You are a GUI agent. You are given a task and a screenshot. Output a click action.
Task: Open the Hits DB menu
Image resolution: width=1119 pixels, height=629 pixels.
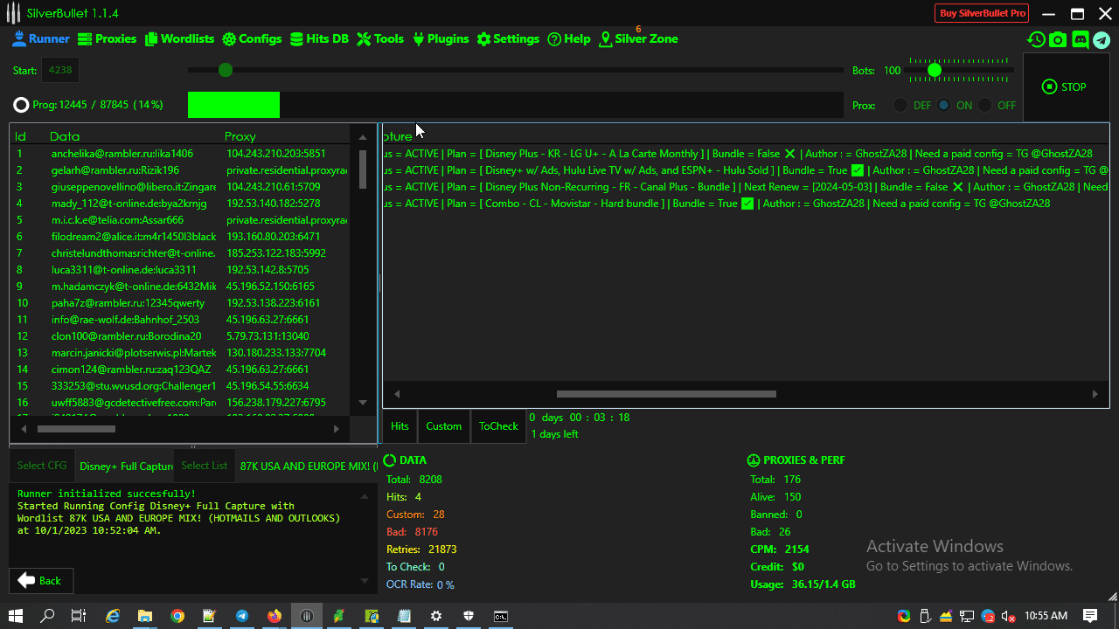point(319,39)
